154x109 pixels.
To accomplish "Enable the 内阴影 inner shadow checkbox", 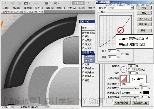I will click(83, 40).
